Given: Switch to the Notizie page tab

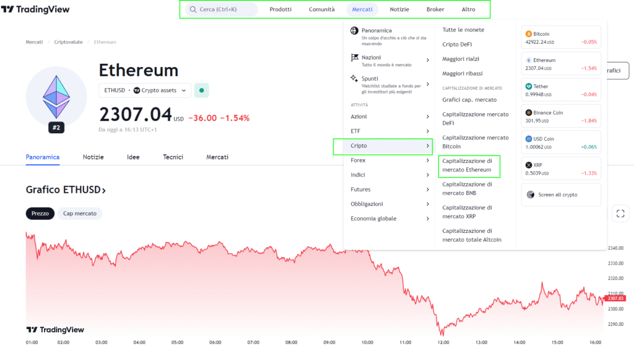Looking at the screenshot, I should point(93,157).
